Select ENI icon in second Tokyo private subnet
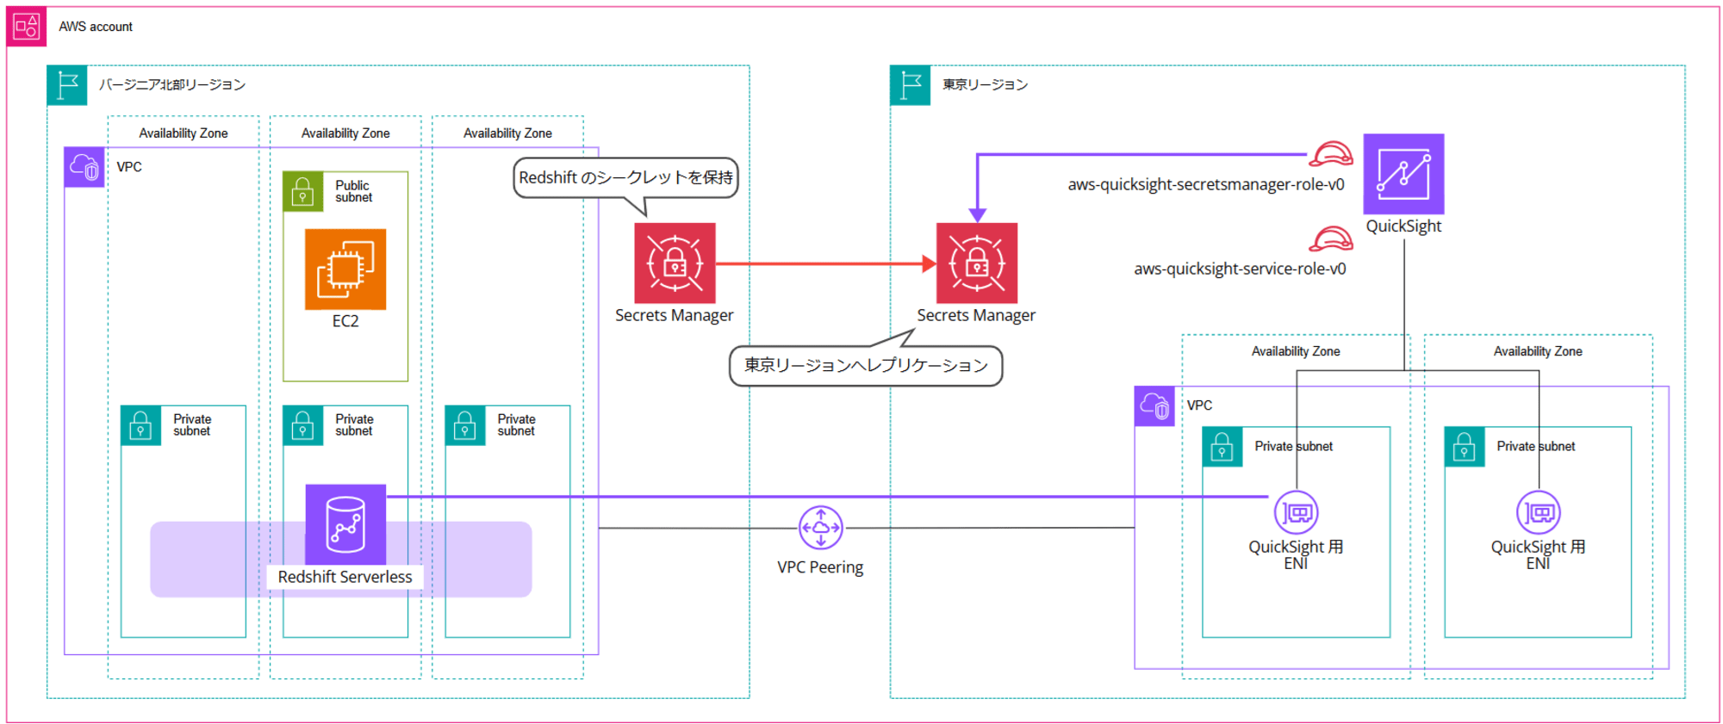The height and width of the screenshot is (724, 1723). 1539,513
